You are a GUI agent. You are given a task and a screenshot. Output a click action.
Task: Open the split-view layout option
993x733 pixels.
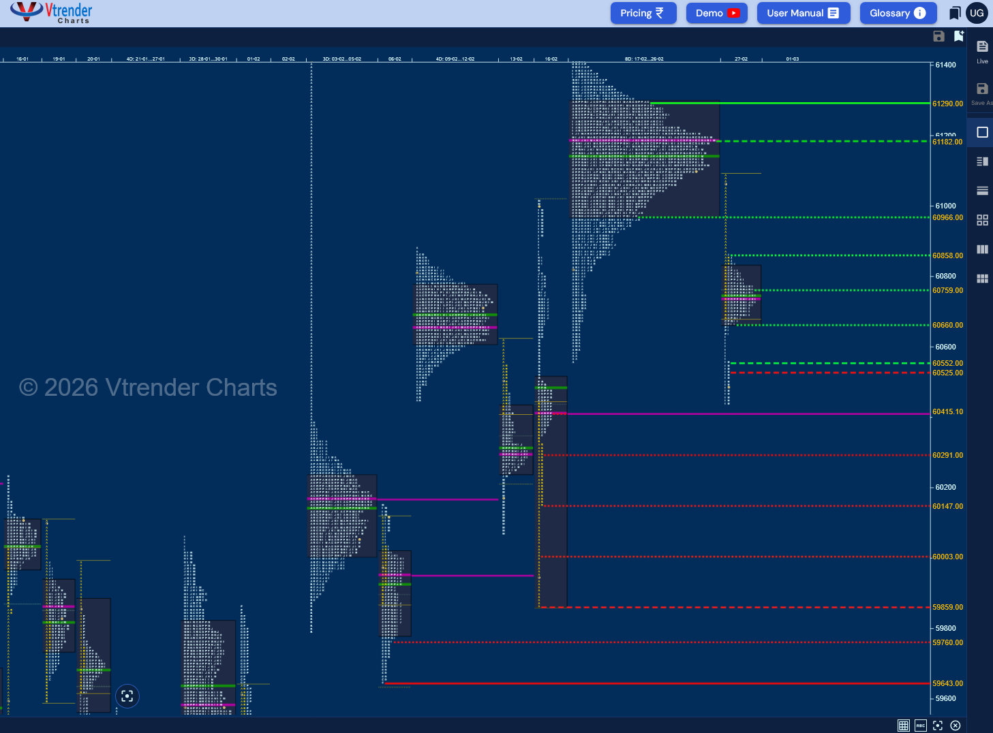click(x=981, y=161)
